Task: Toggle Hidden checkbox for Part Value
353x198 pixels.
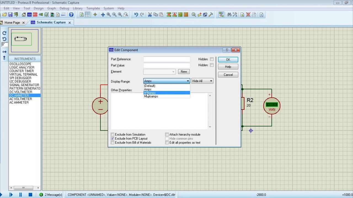Action: click(212, 65)
